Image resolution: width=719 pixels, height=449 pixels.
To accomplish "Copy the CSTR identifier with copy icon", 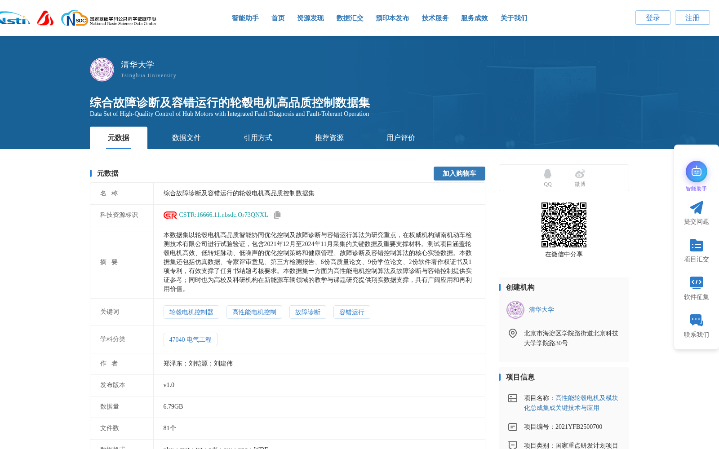I will [x=277, y=215].
